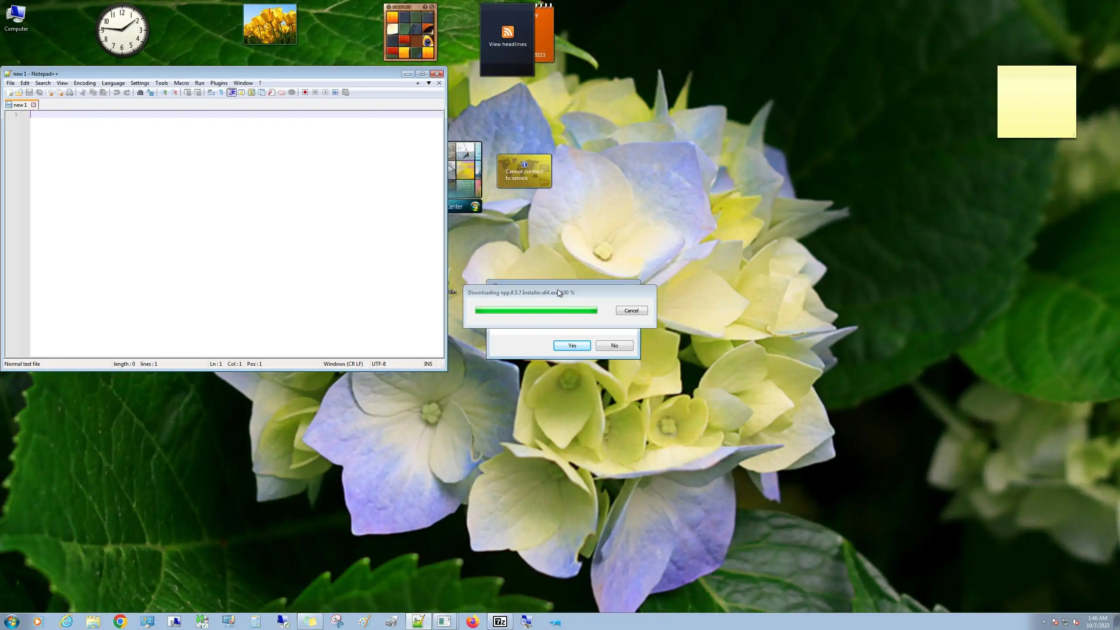1120x630 pixels.
Task: Cancel the installer download
Action: click(631, 311)
